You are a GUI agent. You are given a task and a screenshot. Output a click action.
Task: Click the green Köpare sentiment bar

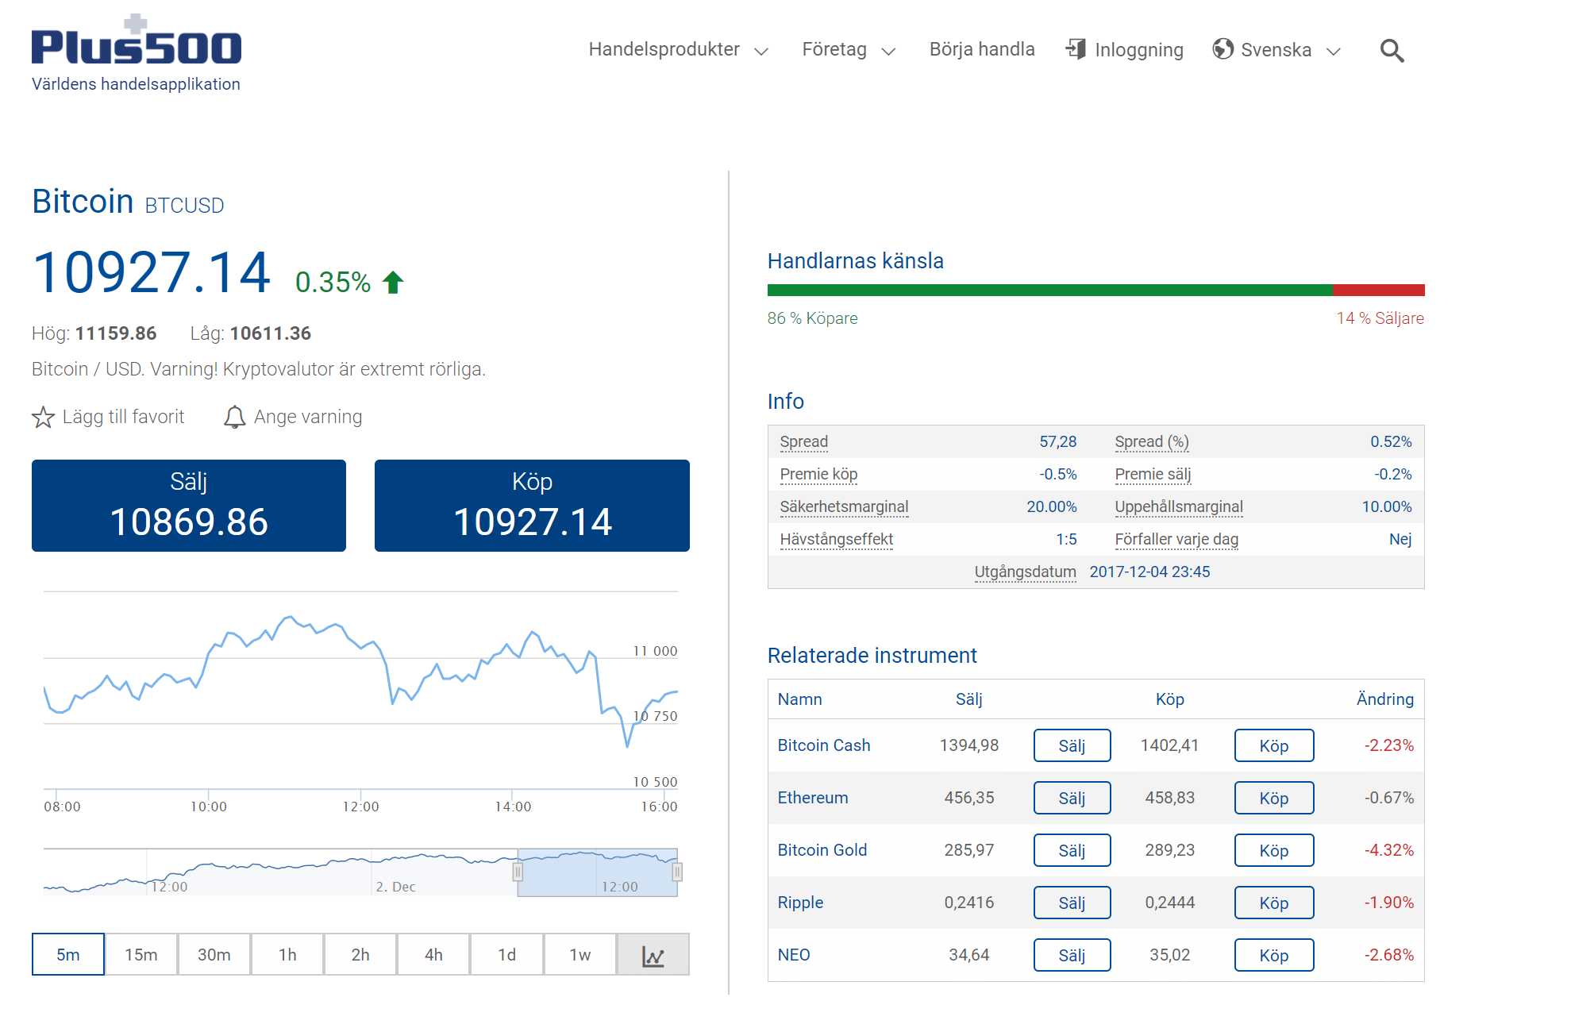point(1050,291)
